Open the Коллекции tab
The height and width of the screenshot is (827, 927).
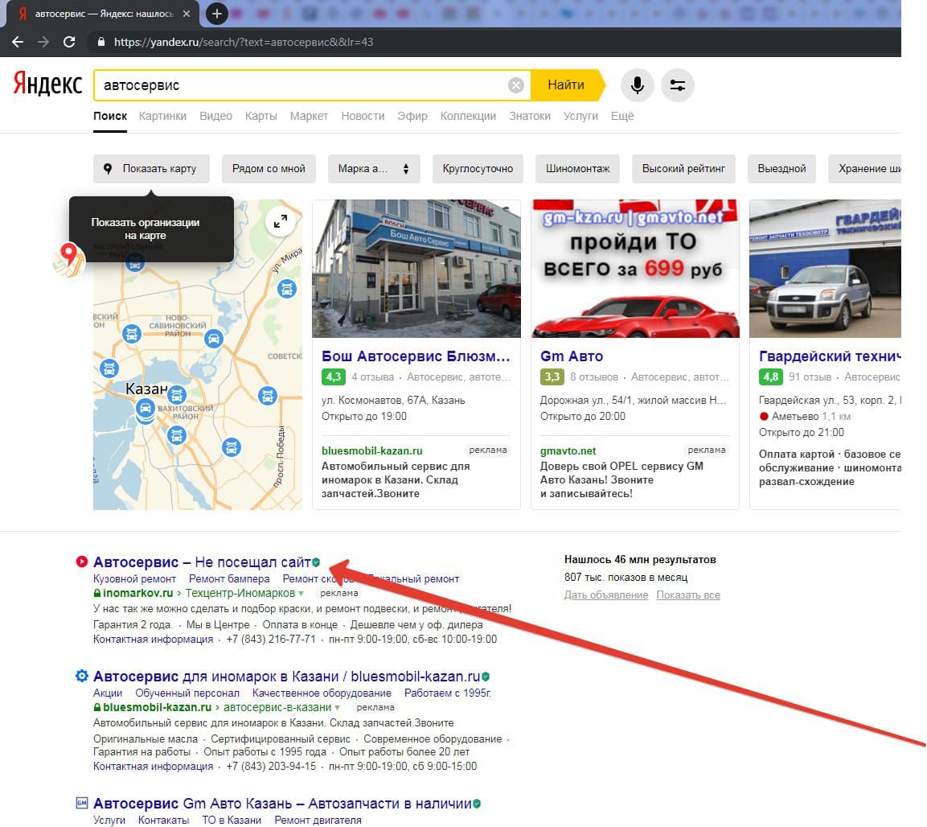click(x=468, y=116)
